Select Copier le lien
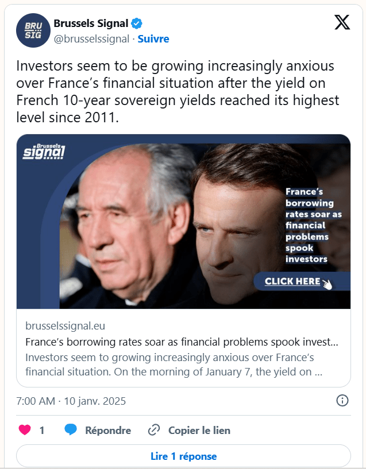Image resolution: width=366 pixels, height=469 pixels. [x=199, y=430]
